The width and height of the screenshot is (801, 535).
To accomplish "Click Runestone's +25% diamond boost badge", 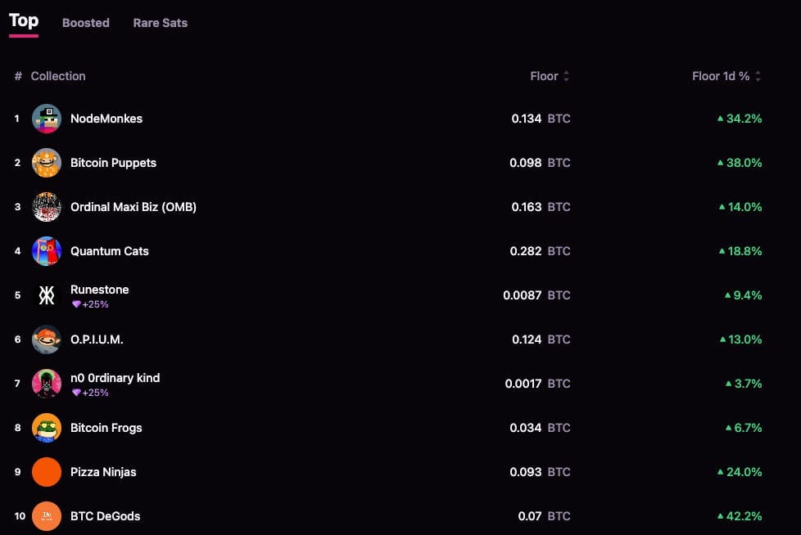I will [91, 304].
